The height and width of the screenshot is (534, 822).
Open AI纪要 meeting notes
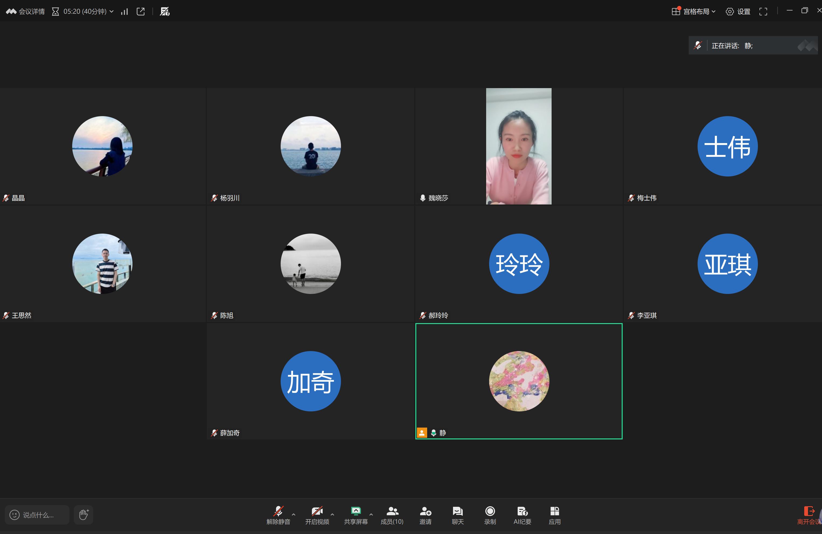[x=522, y=515]
